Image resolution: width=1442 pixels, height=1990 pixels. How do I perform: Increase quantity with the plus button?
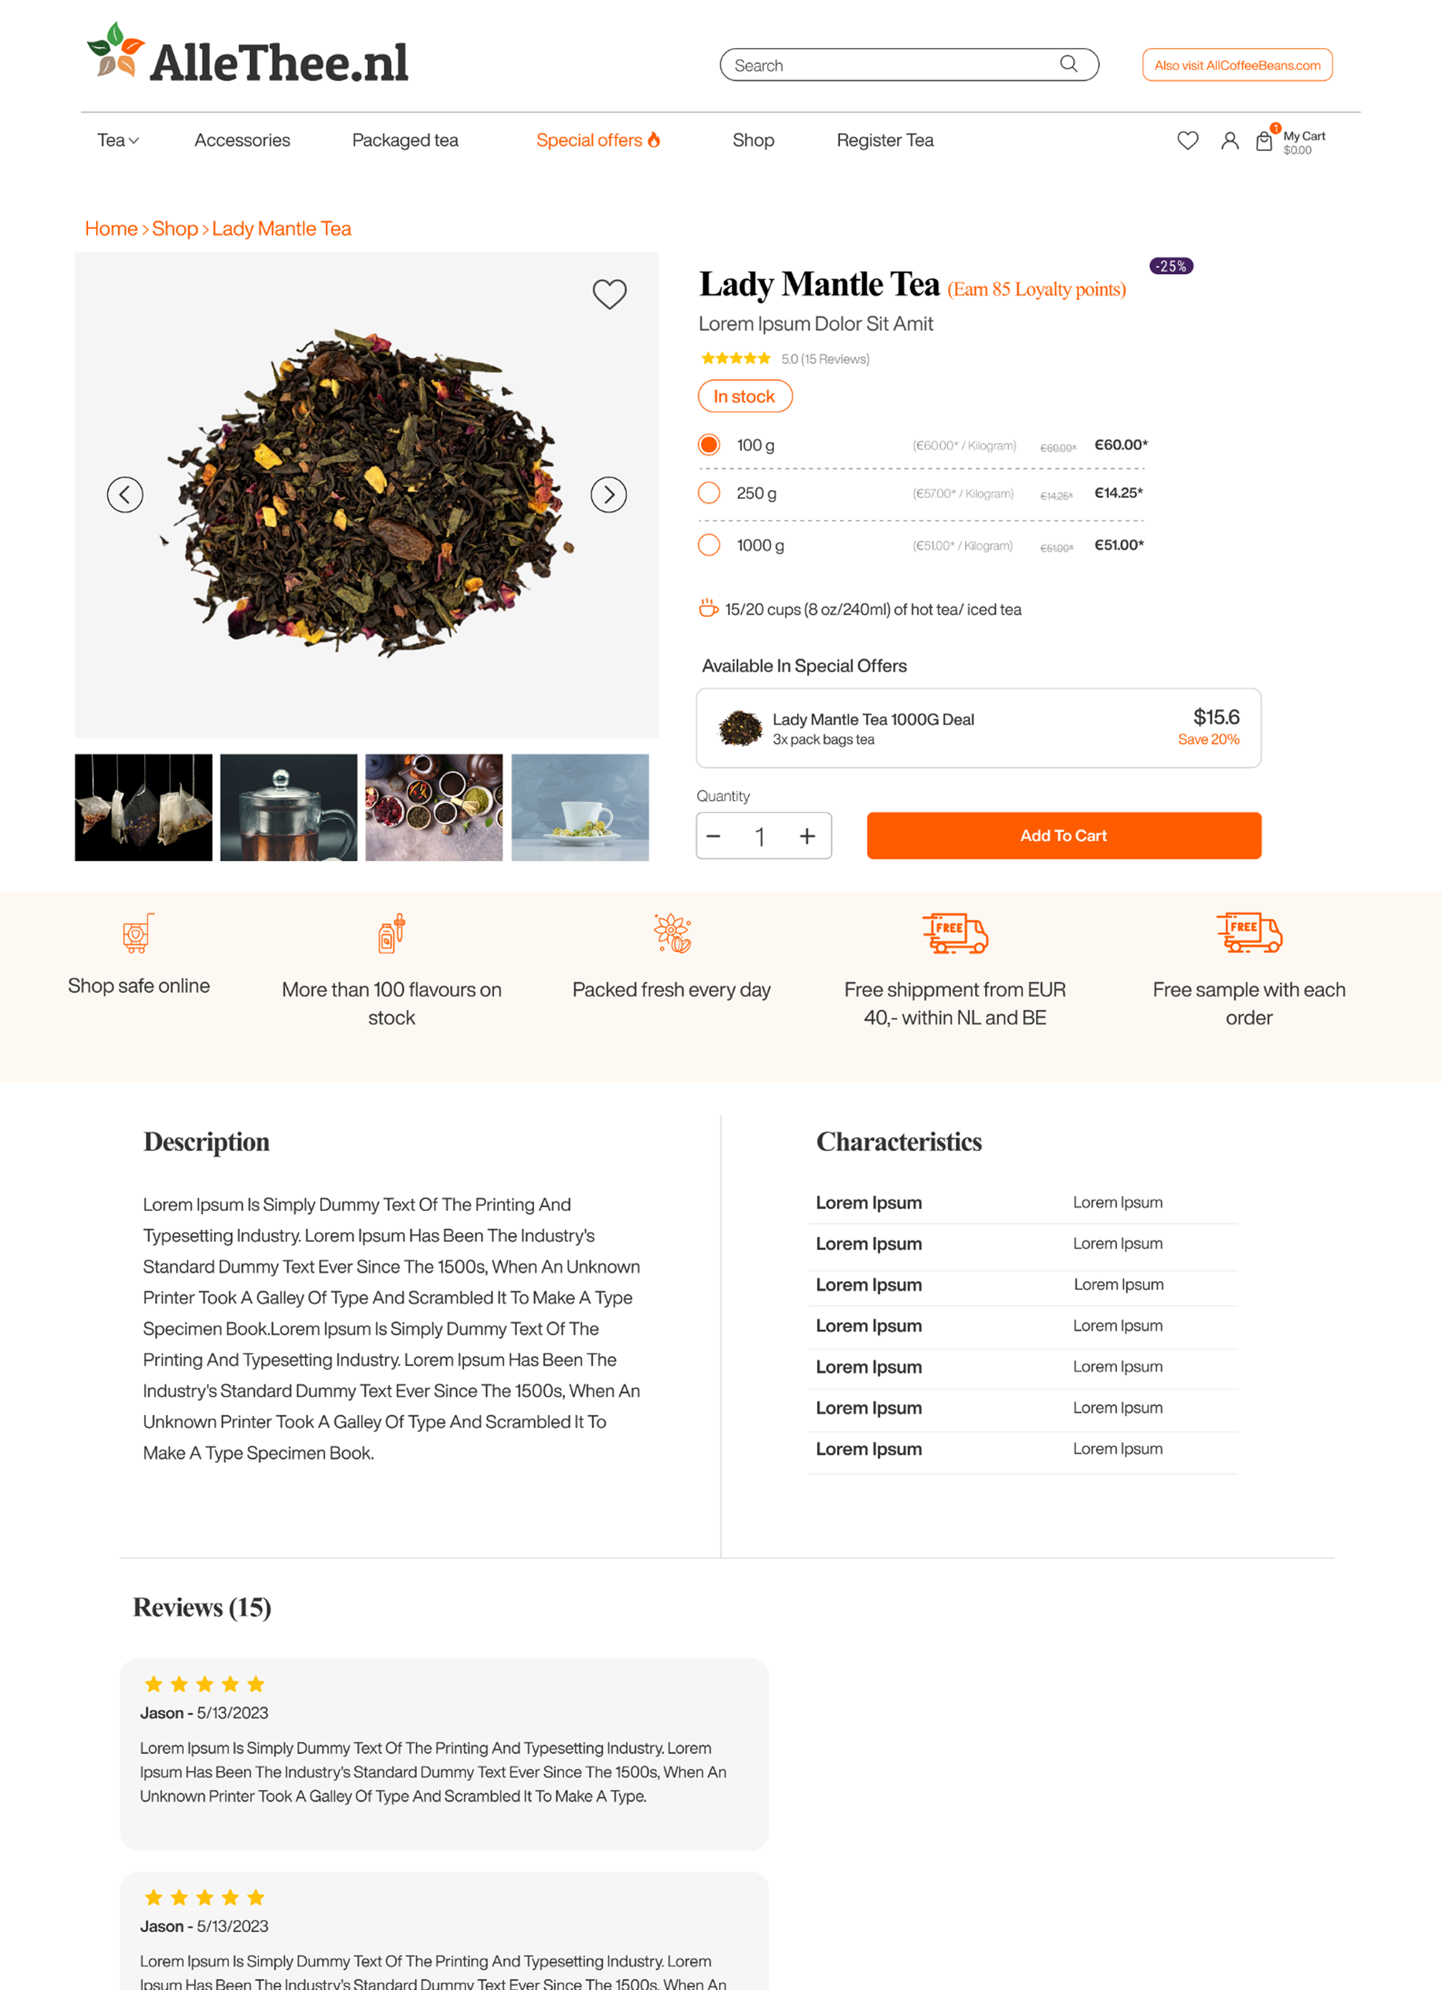[808, 836]
